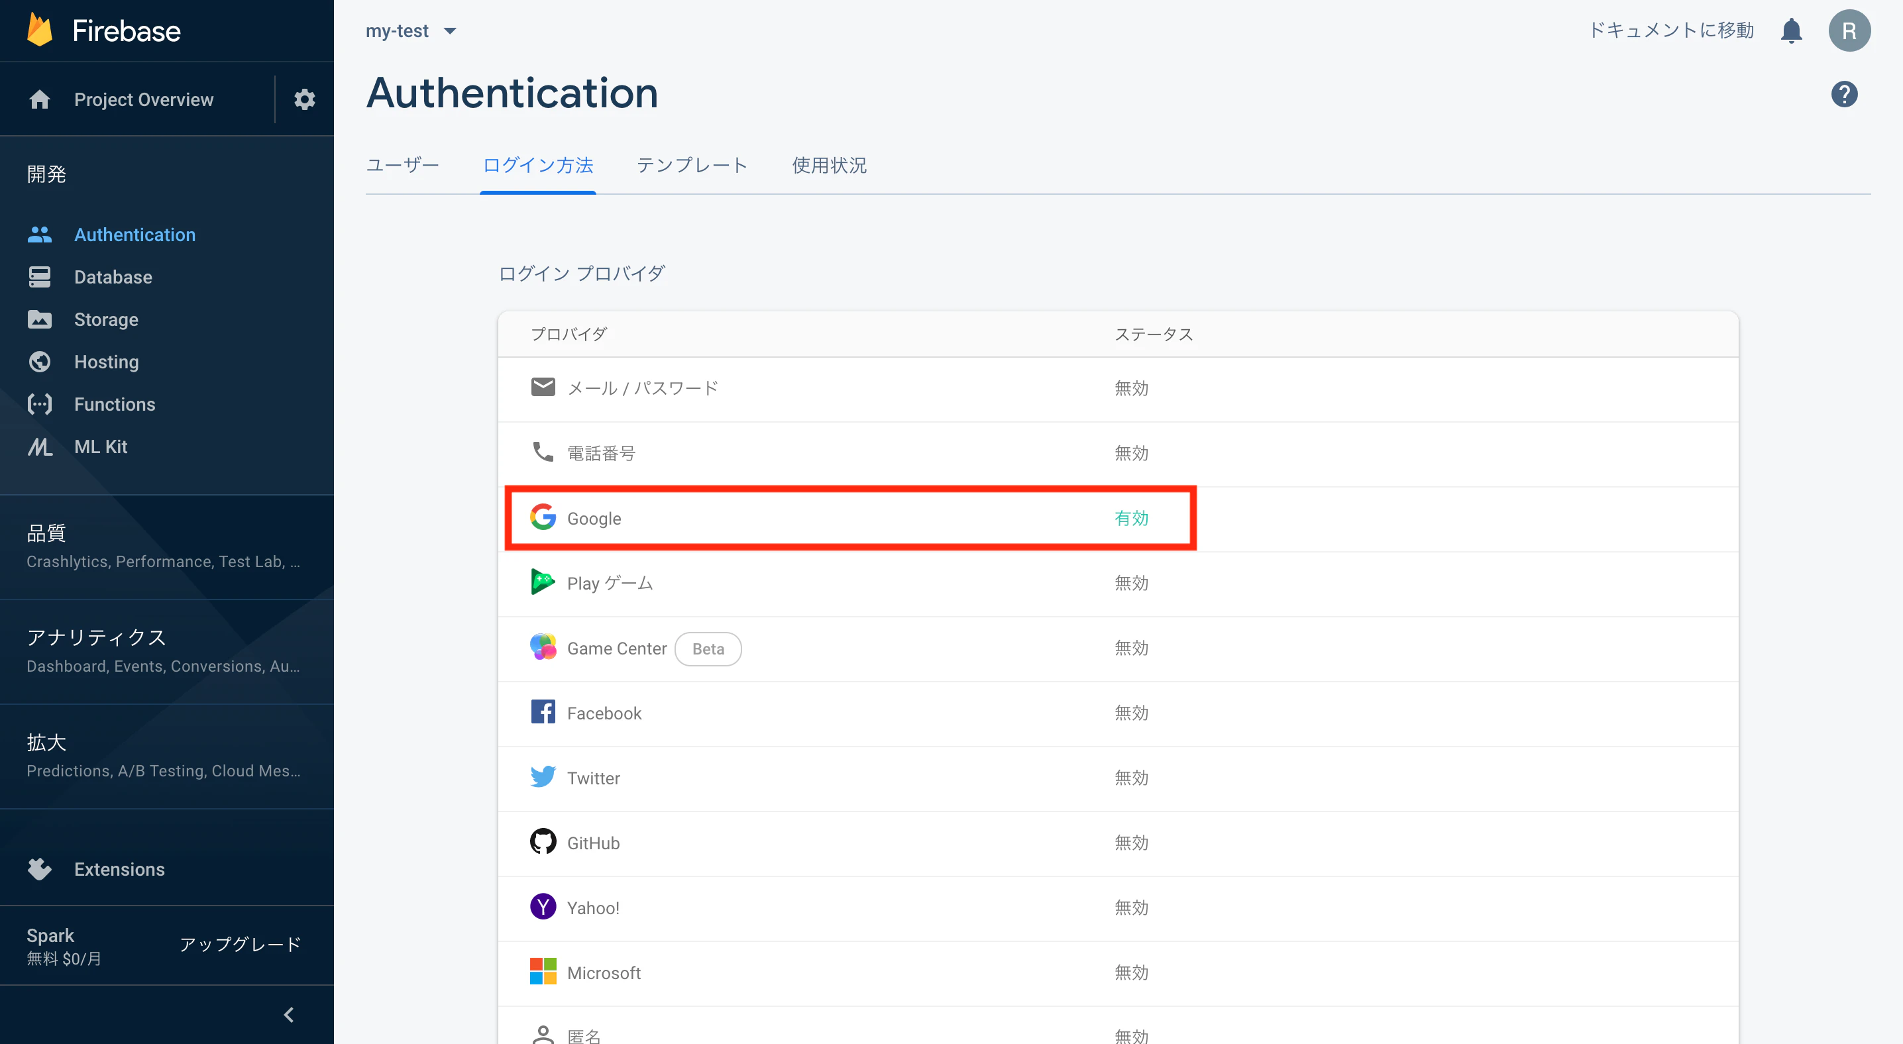
Task: Open the テンプレート tab
Action: (x=692, y=166)
